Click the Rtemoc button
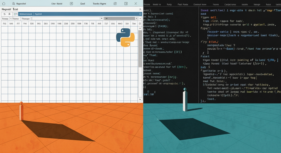The image size is (281, 153). tap(15, 19)
